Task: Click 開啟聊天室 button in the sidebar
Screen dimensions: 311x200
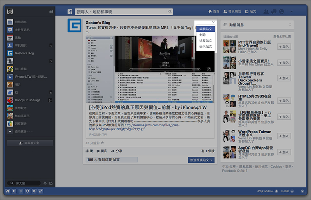Action: pyautogui.click(x=30, y=143)
